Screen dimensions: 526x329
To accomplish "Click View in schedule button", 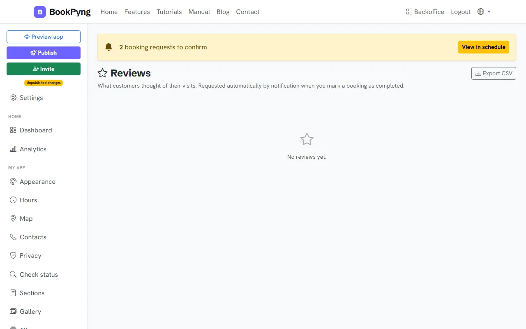I will 484,47.
